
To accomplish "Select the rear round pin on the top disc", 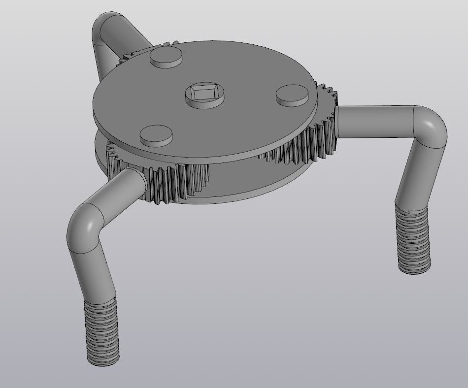I will 166,58.
